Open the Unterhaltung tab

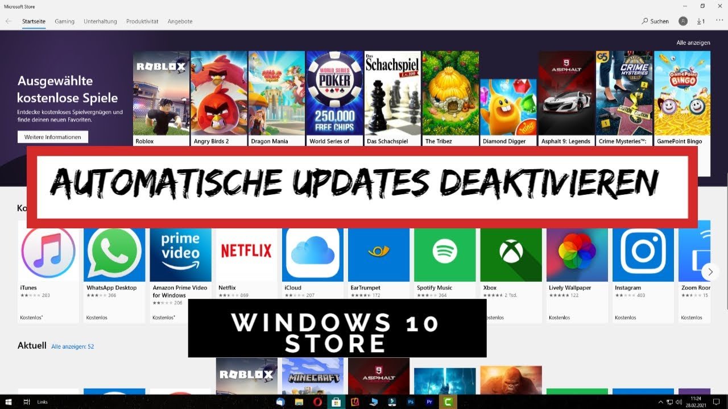pos(100,21)
